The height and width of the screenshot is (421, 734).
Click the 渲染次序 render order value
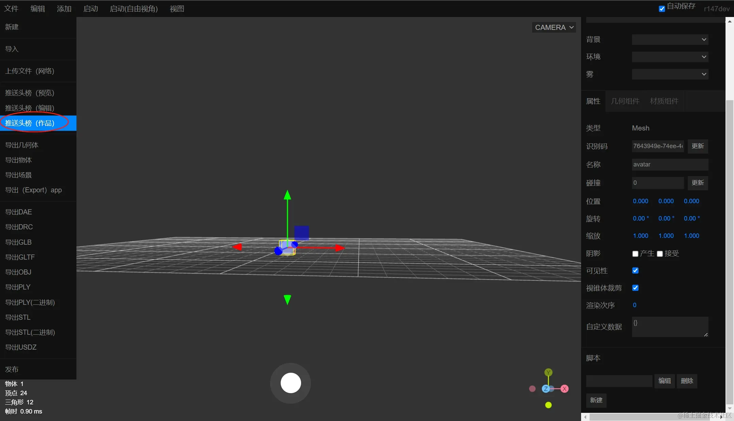[634, 305]
